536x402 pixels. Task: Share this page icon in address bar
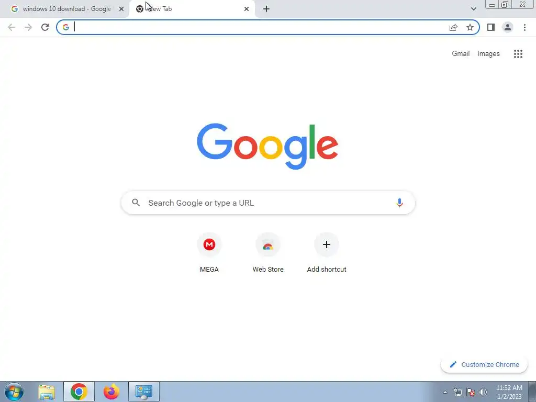pyautogui.click(x=453, y=27)
